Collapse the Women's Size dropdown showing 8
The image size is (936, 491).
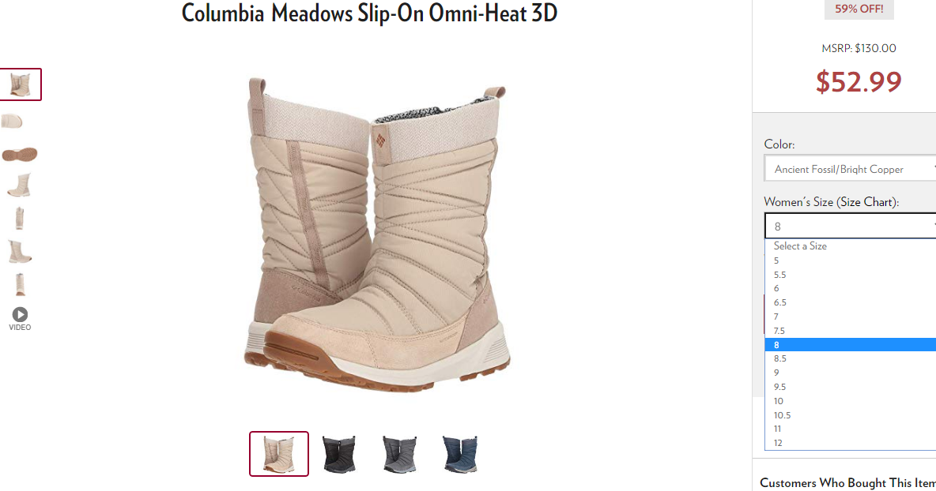pyautogui.click(x=850, y=226)
